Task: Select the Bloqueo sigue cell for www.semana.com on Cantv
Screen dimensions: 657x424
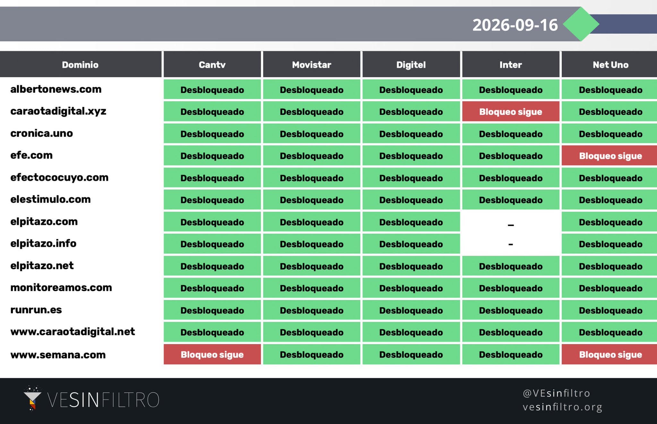Action: pos(212,354)
